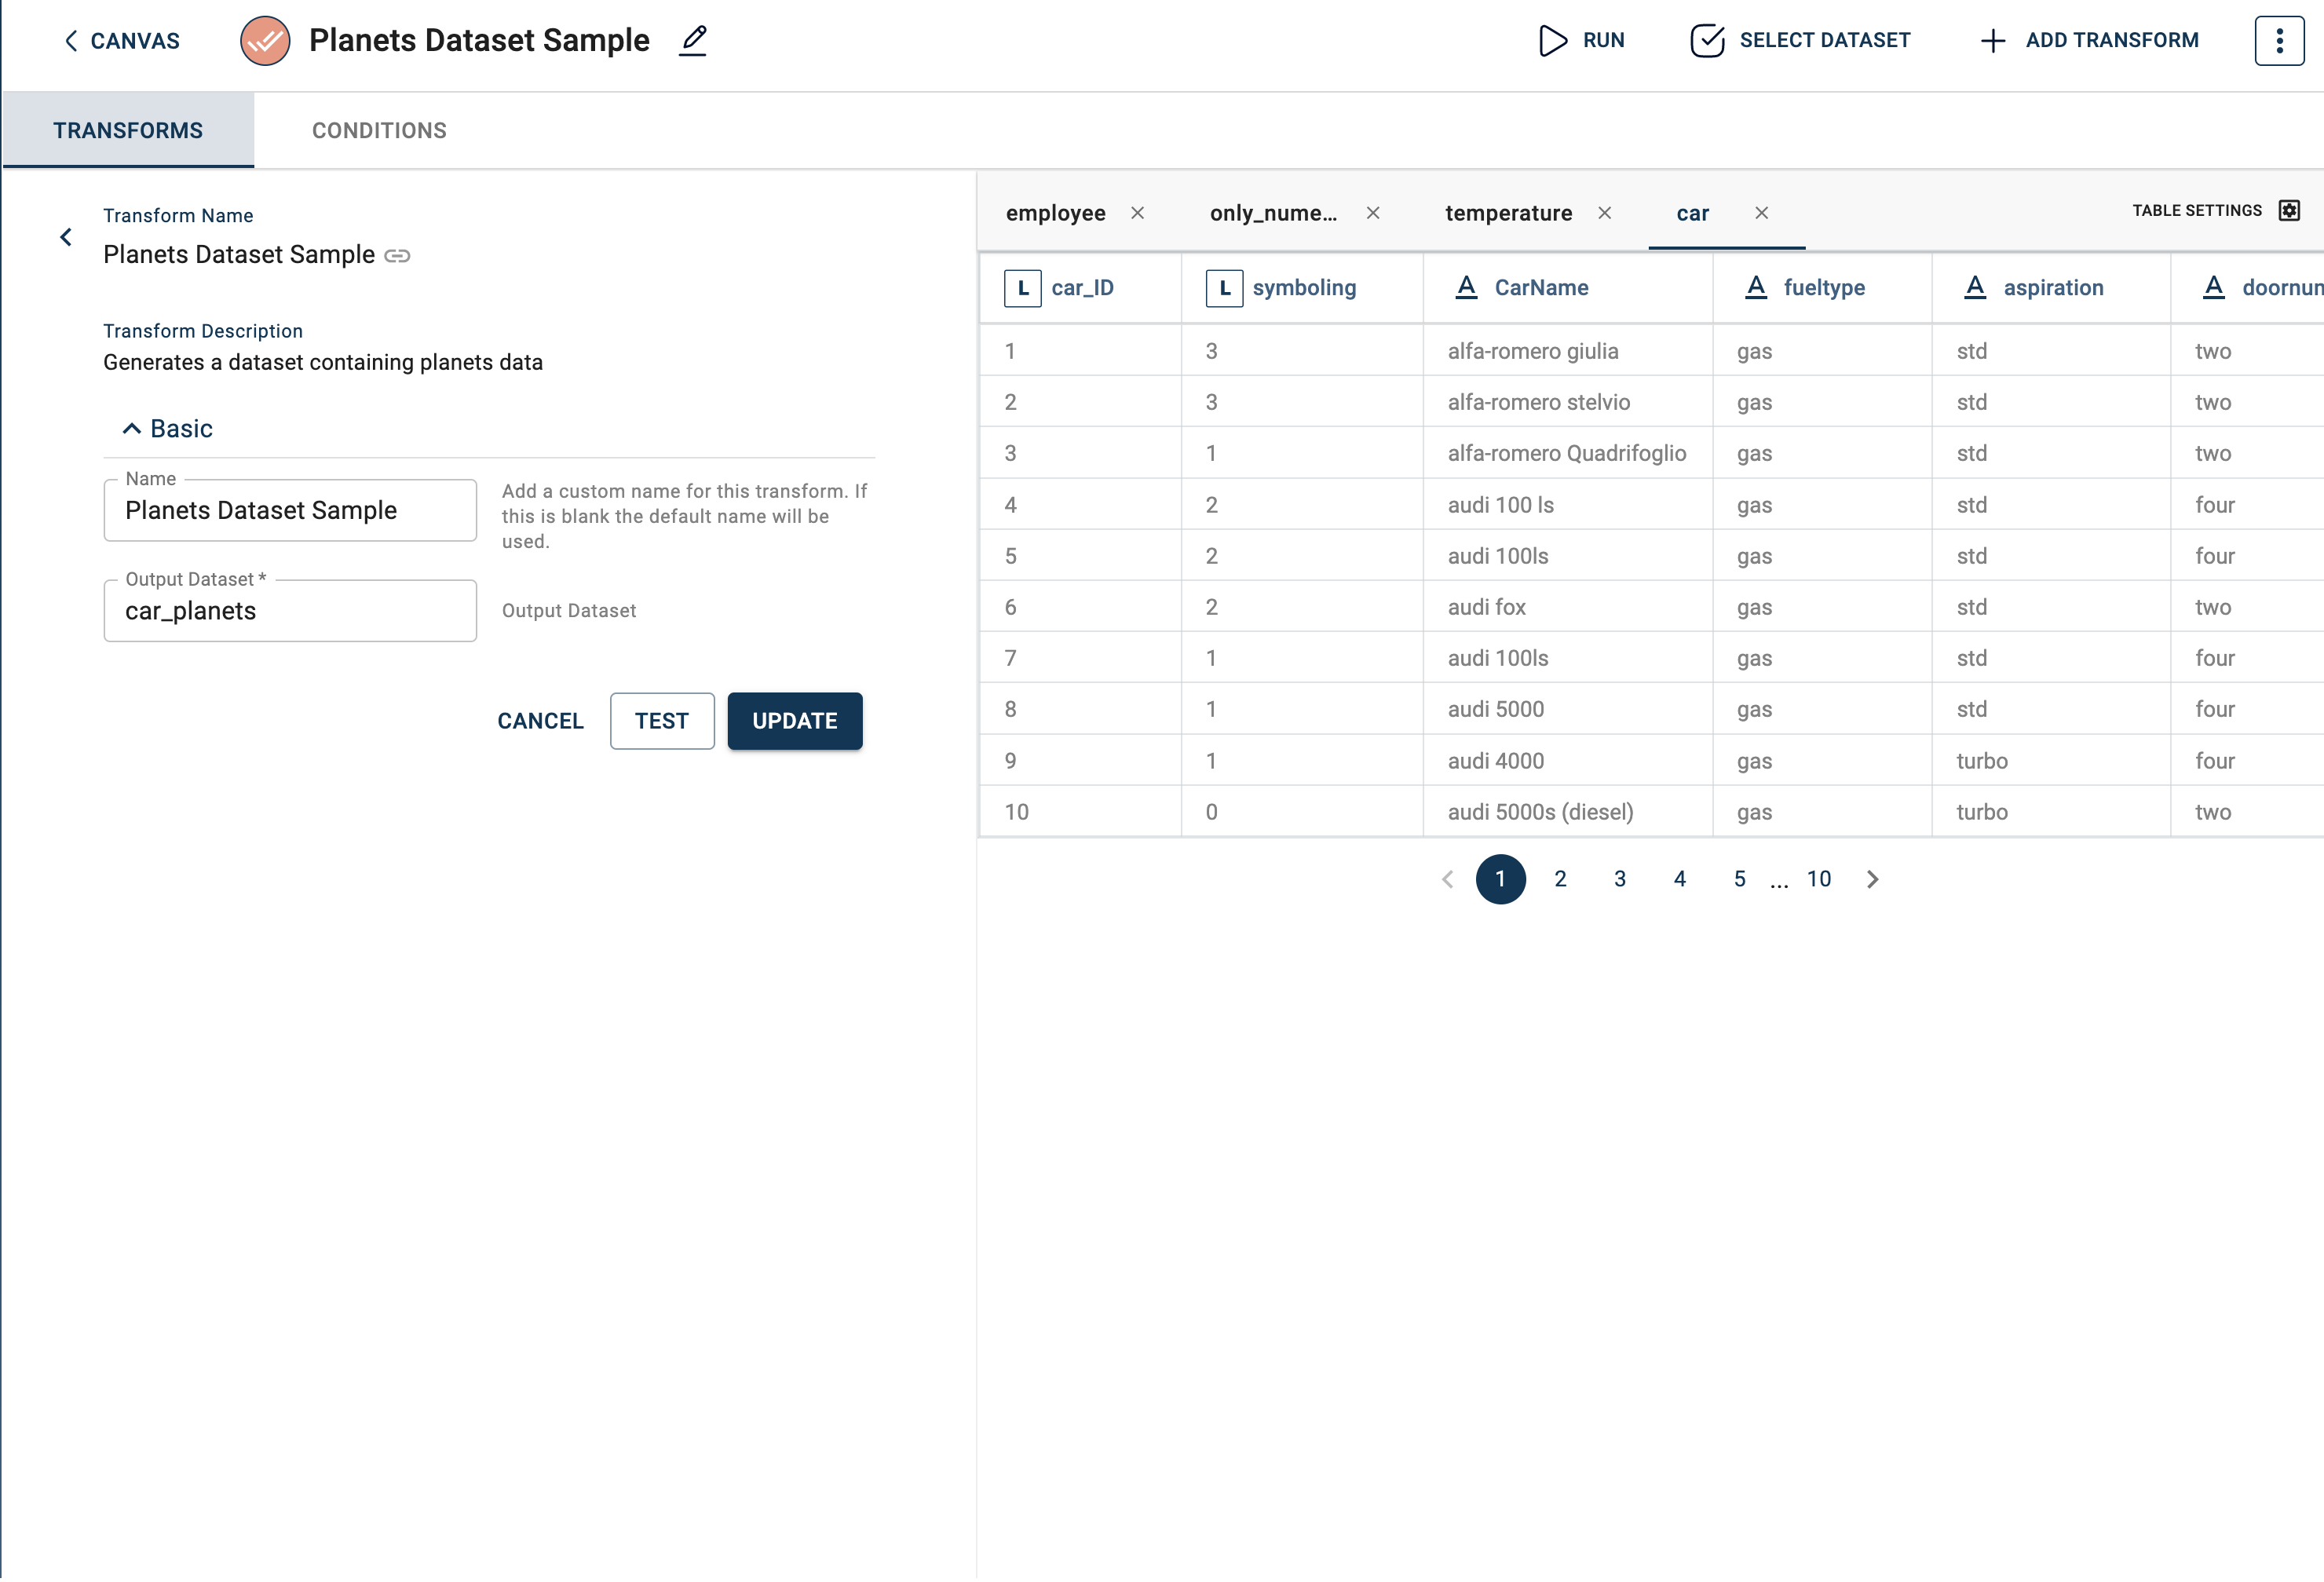
Task: Select the TRANSFORMS tab
Action: 127,129
